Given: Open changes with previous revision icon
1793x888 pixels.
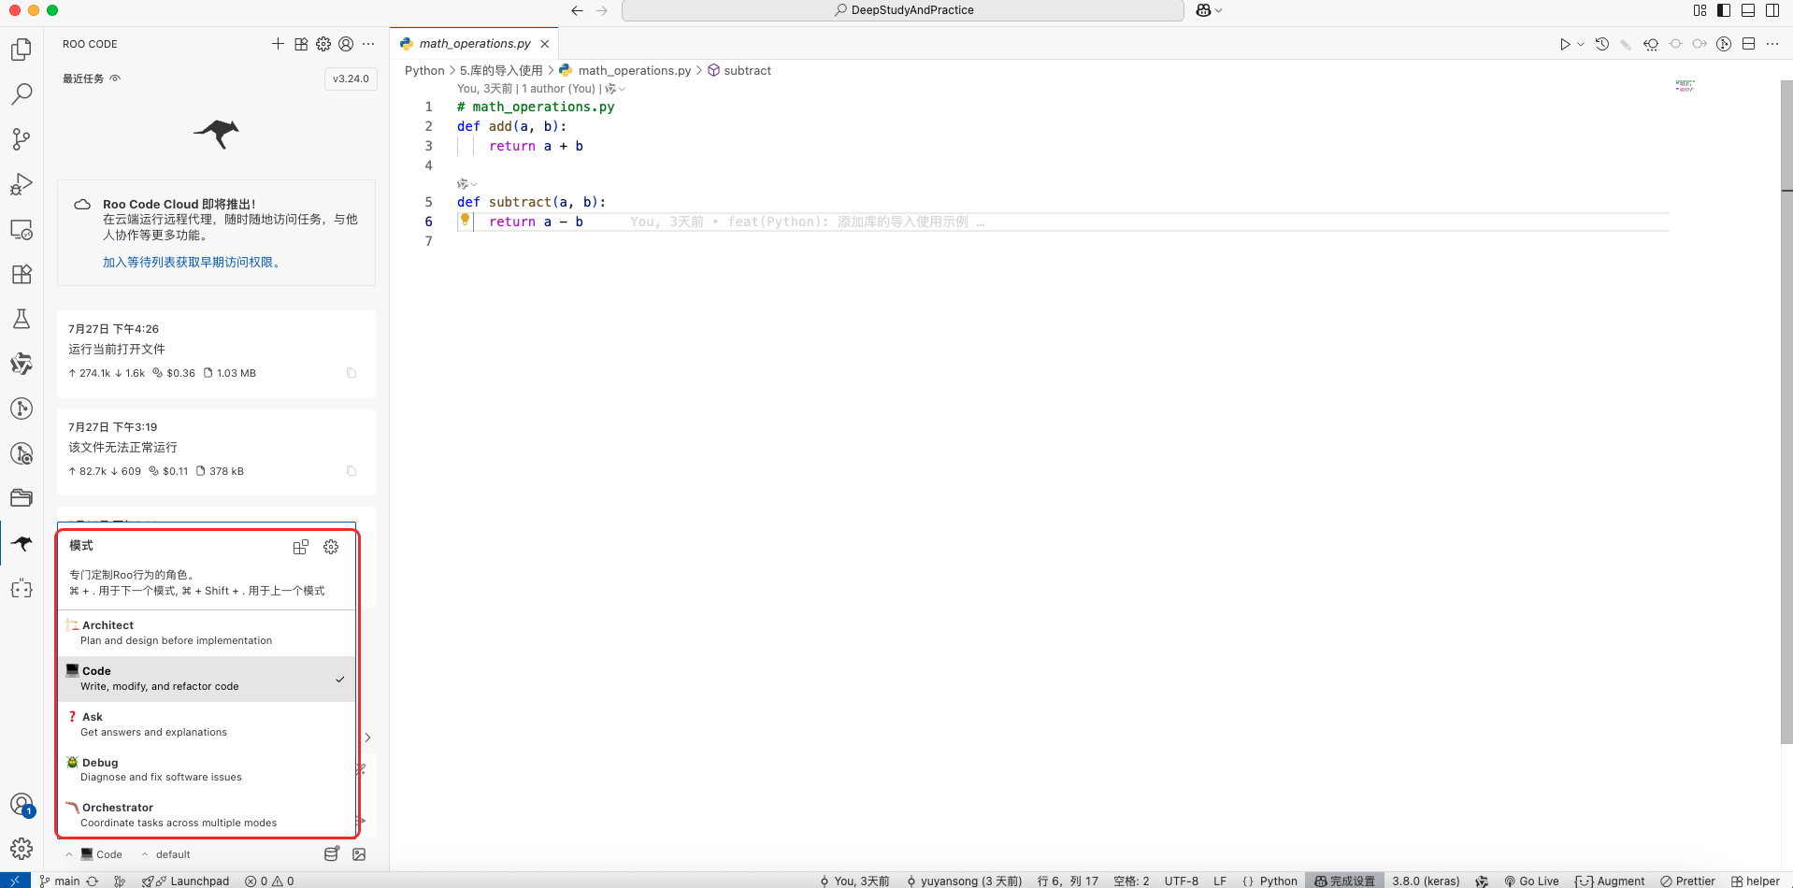Looking at the screenshot, I should (x=1651, y=44).
